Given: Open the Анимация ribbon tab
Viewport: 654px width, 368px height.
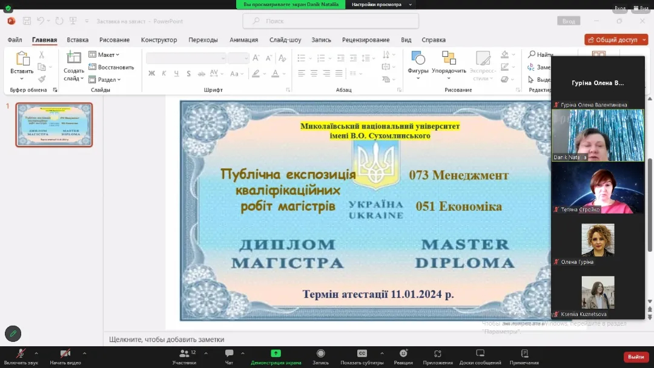Looking at the screenshot, I should click(x=243, y=40).
